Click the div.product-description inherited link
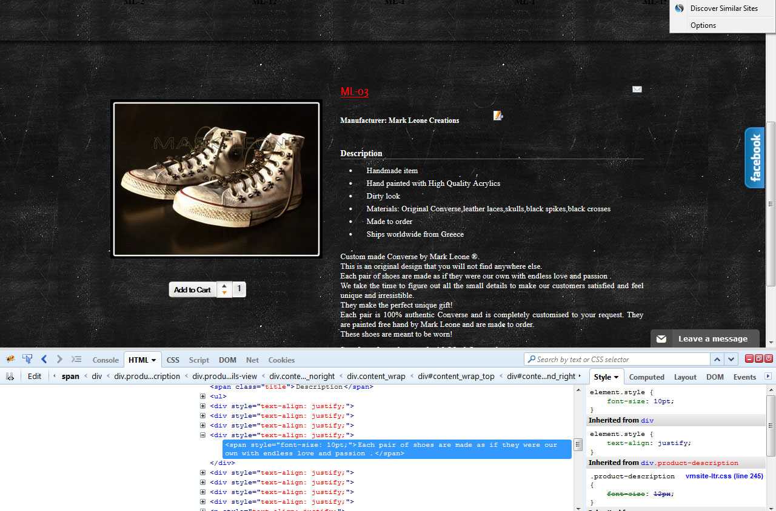This screenshot has width=776, height=511. pyautogui.click(x=689, y=463)
